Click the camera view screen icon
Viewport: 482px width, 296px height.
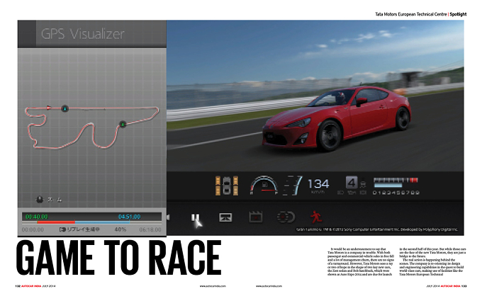coord(225,217)
